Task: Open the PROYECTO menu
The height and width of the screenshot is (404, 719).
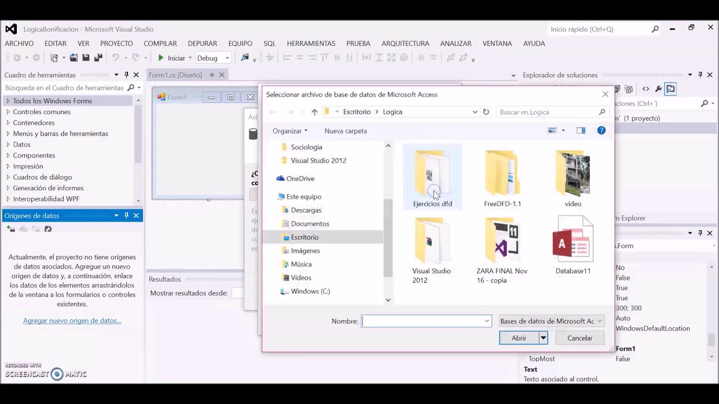Action: [116, 43]
